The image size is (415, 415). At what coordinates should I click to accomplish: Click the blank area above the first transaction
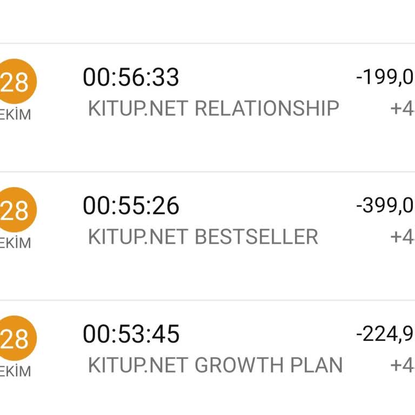coord(207,22)
